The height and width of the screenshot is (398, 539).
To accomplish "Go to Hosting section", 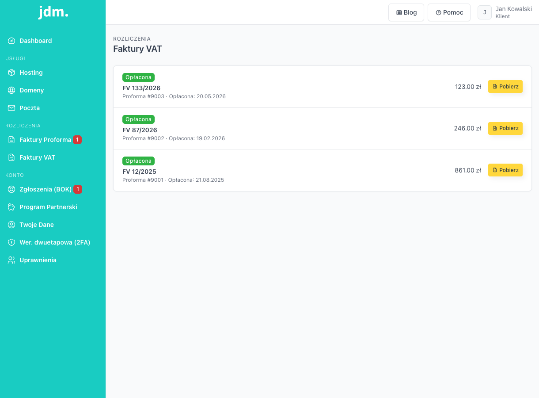I will (x=53, y=73).
